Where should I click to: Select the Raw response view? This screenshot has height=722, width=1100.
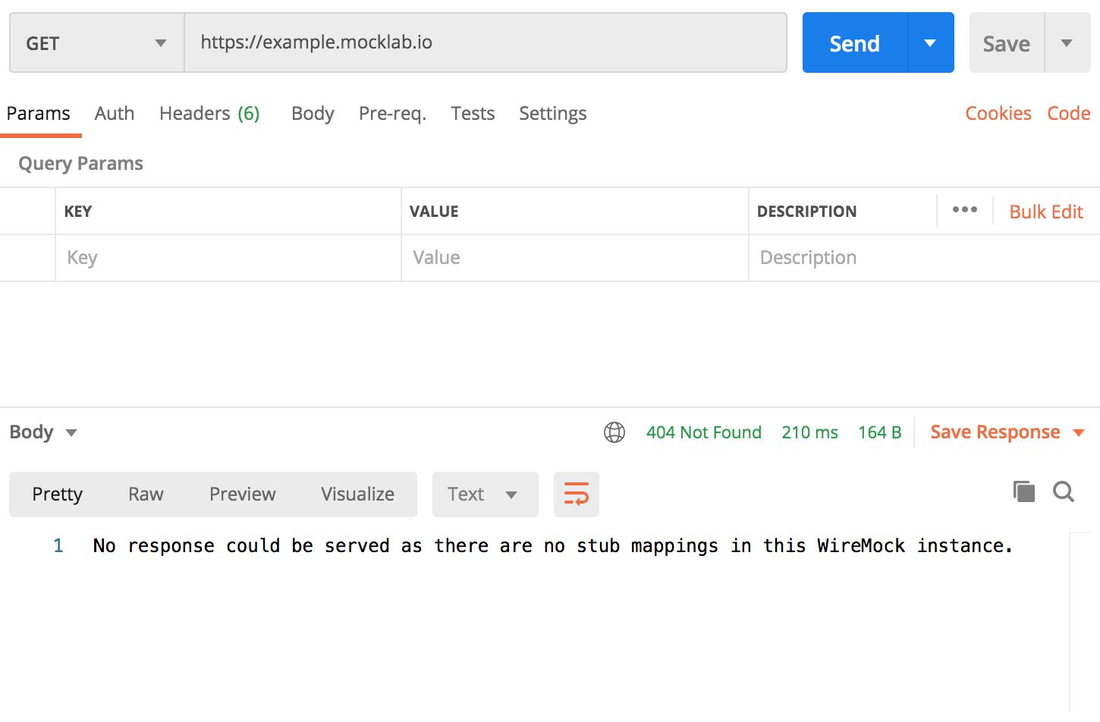(x=146, y=494)
